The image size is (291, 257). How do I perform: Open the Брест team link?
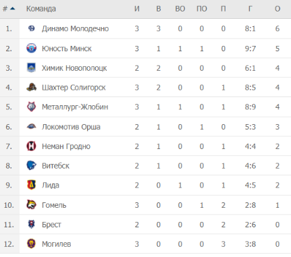coord(51,225)
